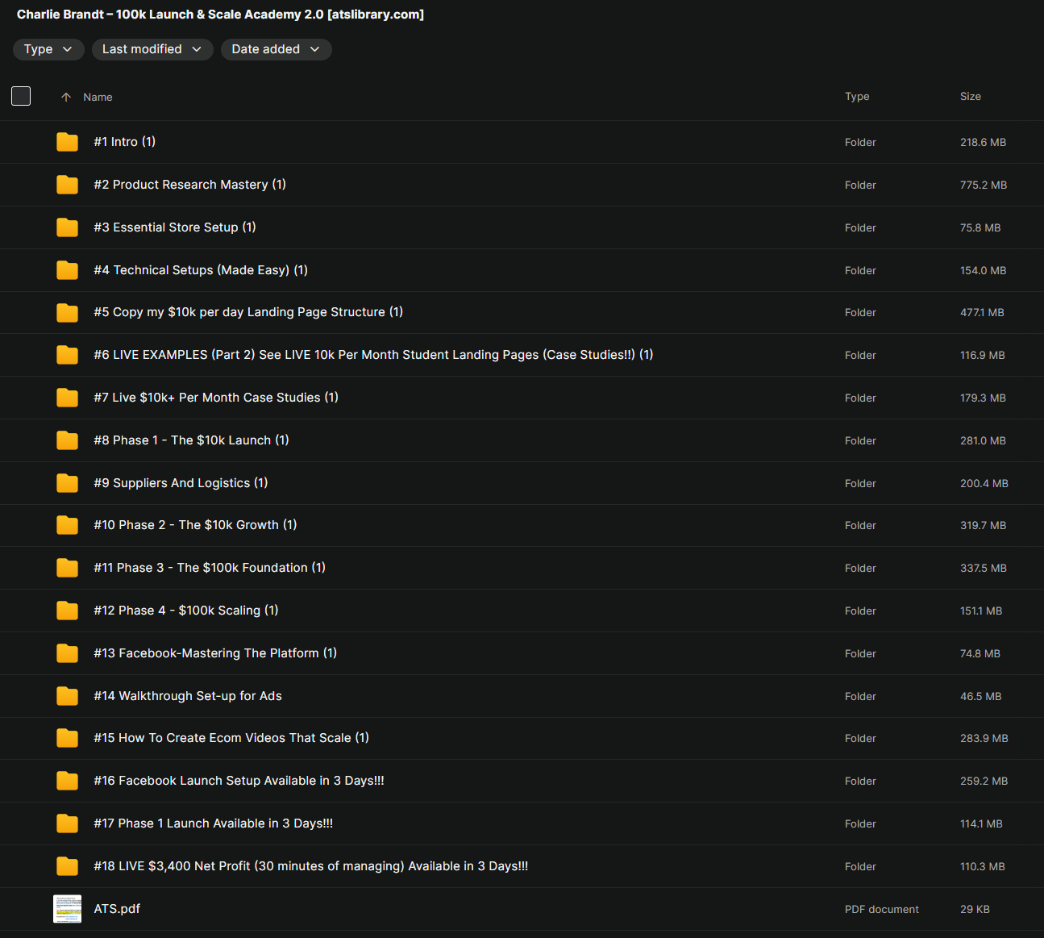This screenshot has width=1044, height=938.
Task: Open #18 LIVE $3,400 Net Profit folder name
Action: (311, 866)
